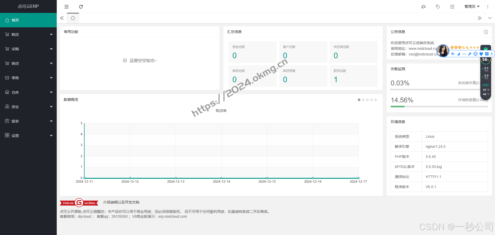Refresh the page using the reload icon
495x235 pixels.
(x=81, y=7)
